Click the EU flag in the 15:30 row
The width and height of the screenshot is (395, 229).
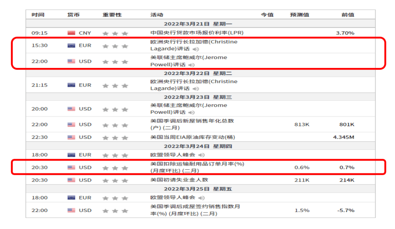(71, 46)
